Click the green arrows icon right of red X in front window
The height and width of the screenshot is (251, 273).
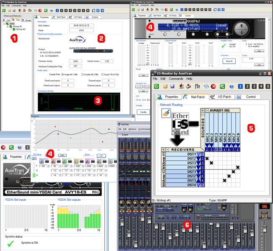pos(222,86)
